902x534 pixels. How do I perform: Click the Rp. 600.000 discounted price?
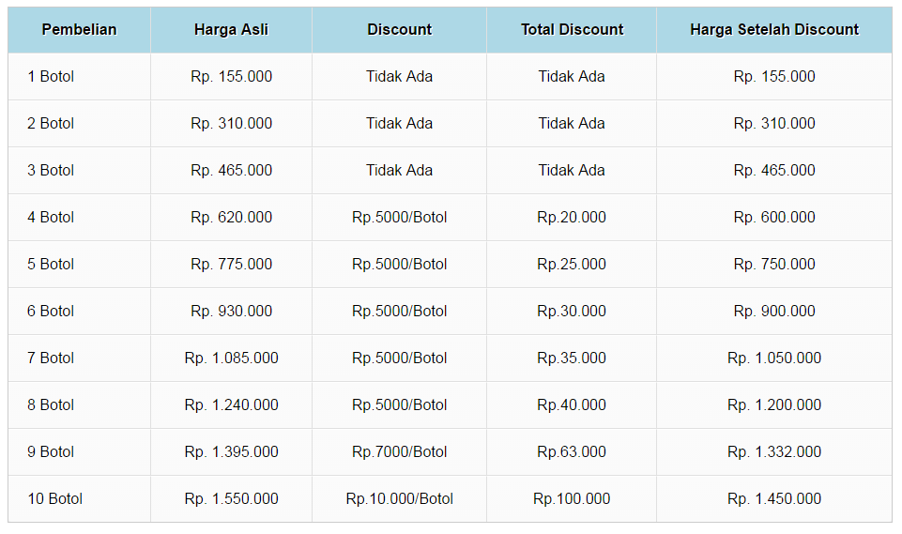point(773,217)
